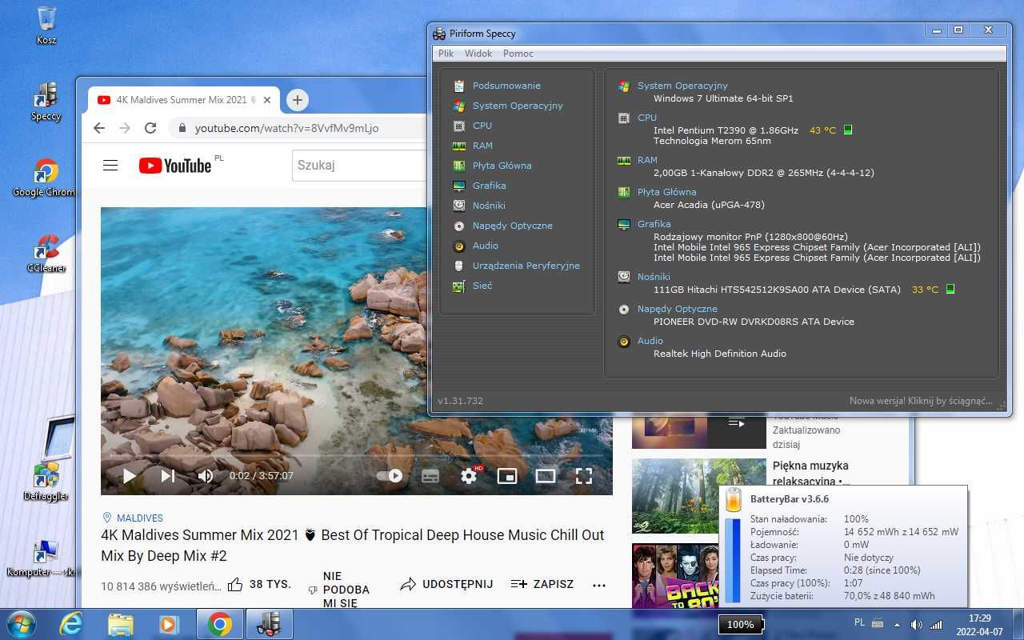
Task: Click the Zapisz save button
Action: pos(542,585)
